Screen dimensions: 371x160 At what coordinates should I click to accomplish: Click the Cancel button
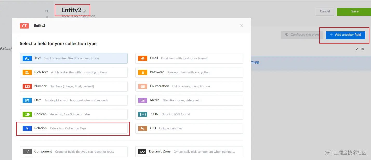[x=325, y=12]
